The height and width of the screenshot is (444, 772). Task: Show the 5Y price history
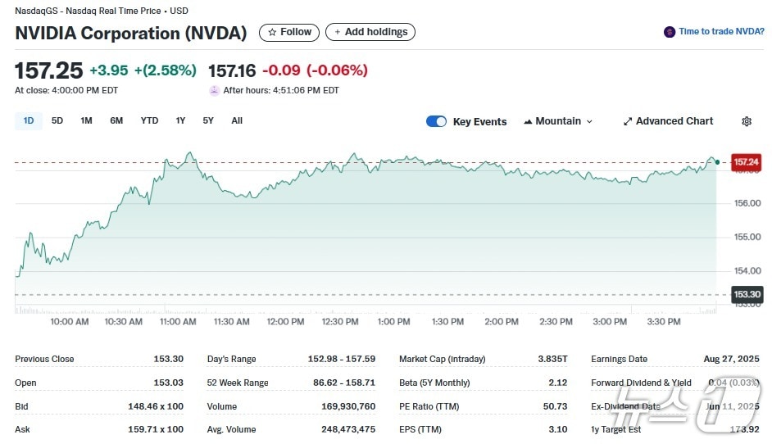(208, 121)
